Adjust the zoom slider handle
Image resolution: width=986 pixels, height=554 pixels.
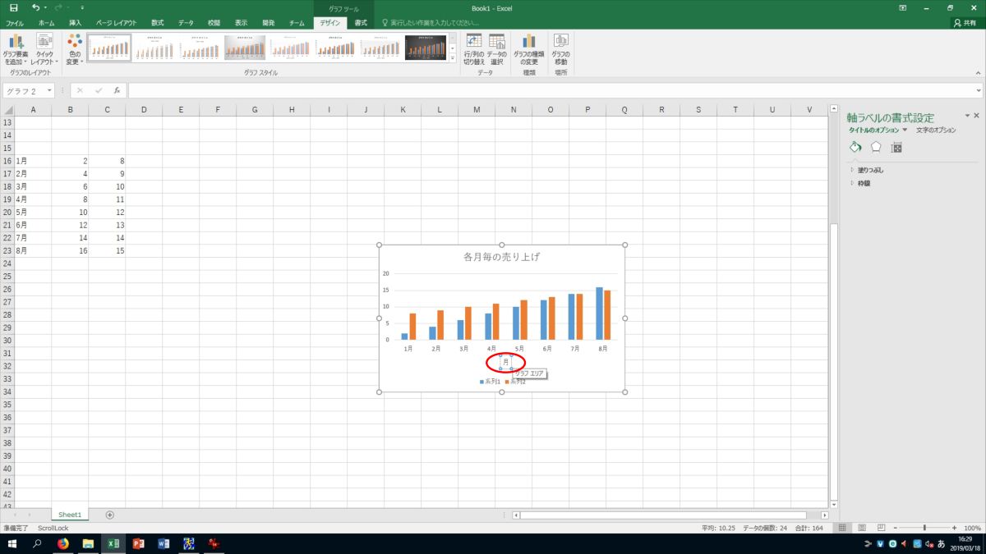[x=924, y=528]
